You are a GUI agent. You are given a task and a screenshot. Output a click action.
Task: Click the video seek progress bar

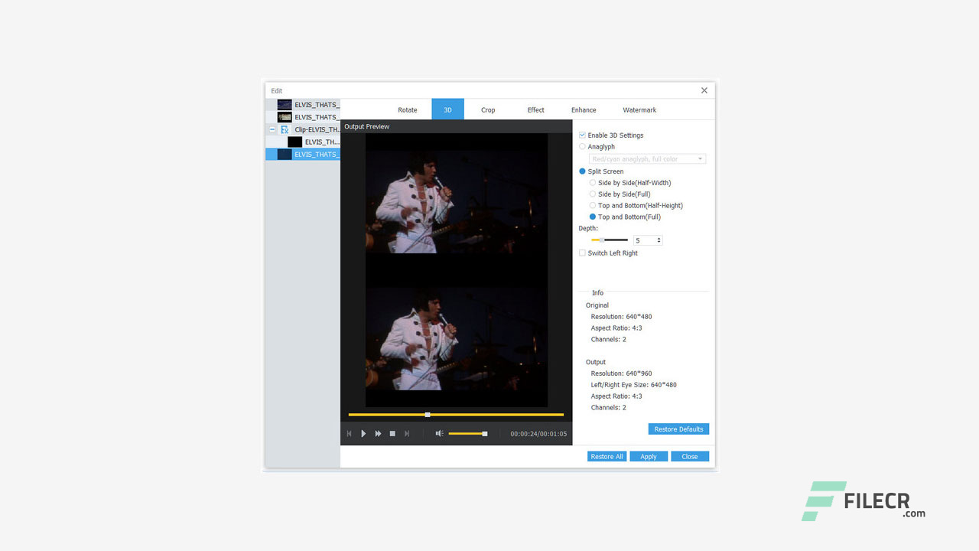tap(456, 415)
